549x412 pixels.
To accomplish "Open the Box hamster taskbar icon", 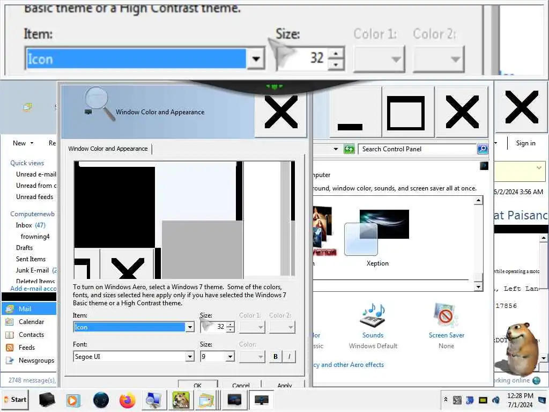I will click(181, 400).
